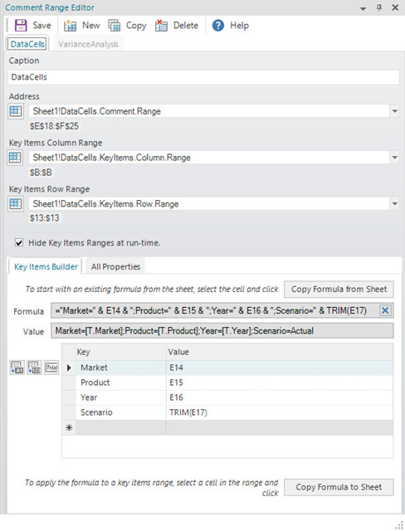Expand the Key Items Column Range dropdown
The width and height of the screenshot is (405, 531).
[394, 158]
